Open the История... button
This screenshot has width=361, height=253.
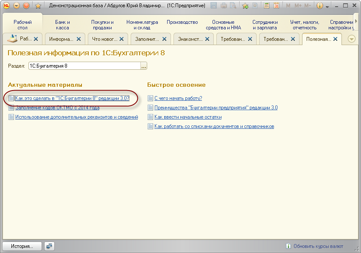click(22, 246)
